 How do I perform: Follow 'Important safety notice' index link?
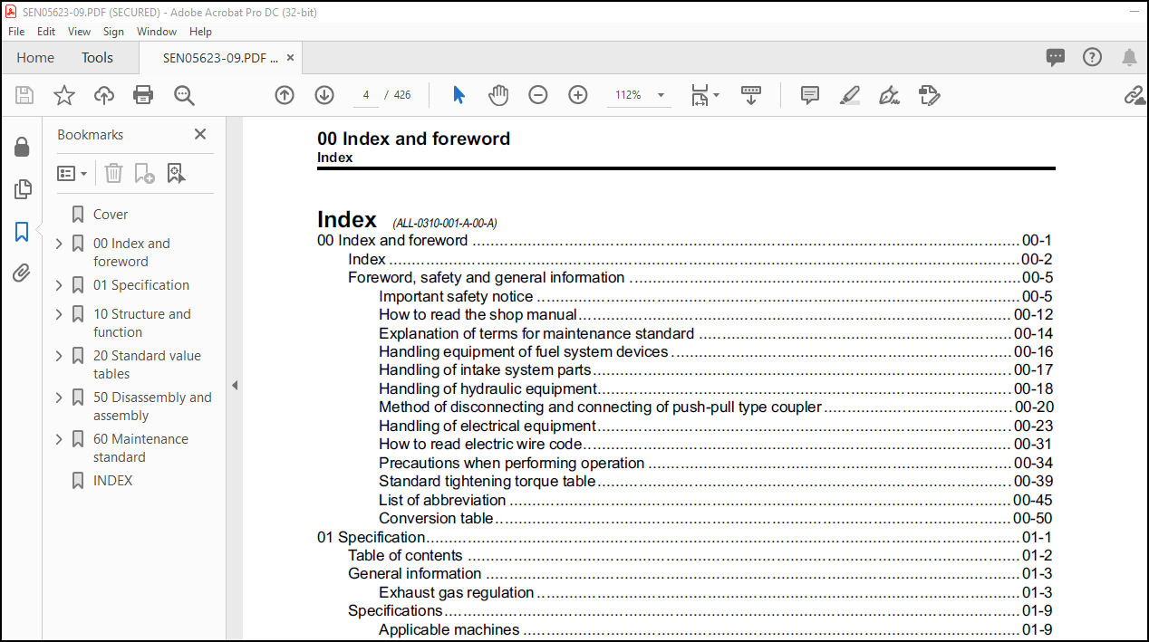pyautogui.click(x=456, y=296)
